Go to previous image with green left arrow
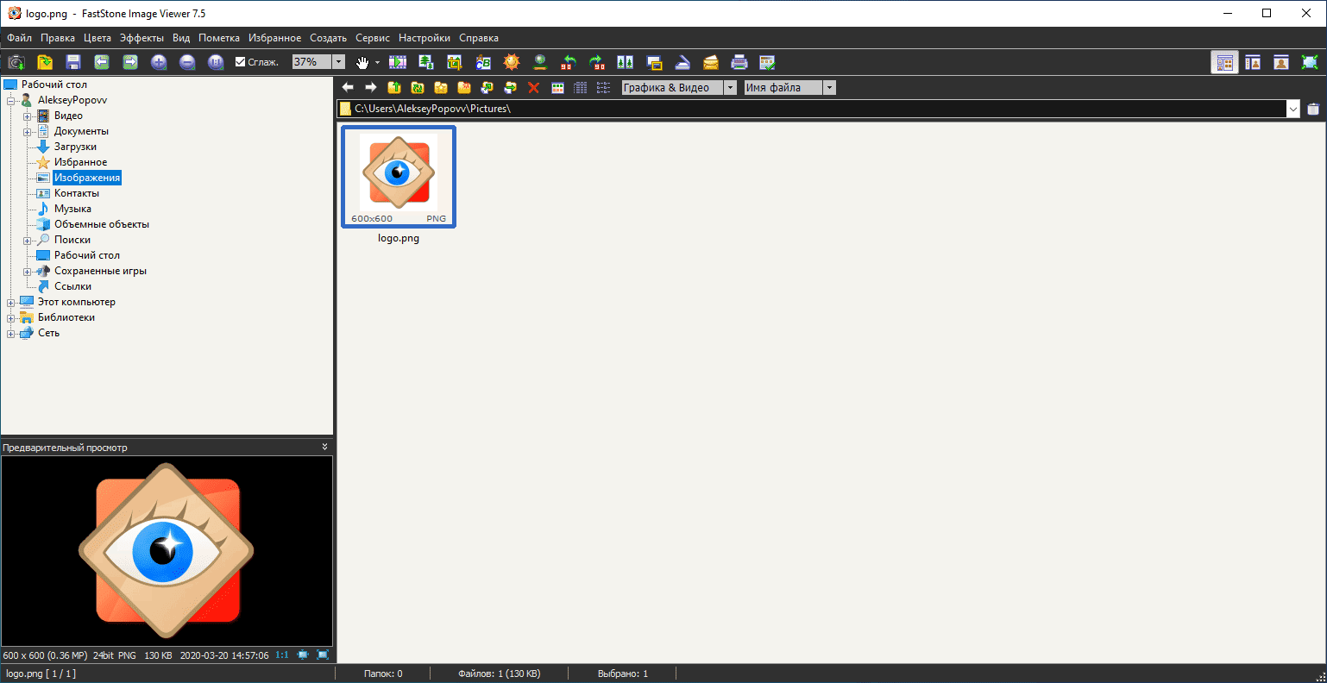The width and height of the screenshot is (1327, 683). (x=102, y=62)
